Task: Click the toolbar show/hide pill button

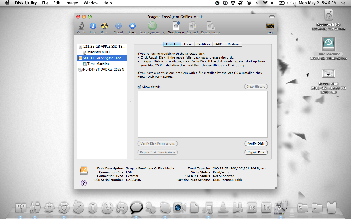Action: click(x=272, y=17)
